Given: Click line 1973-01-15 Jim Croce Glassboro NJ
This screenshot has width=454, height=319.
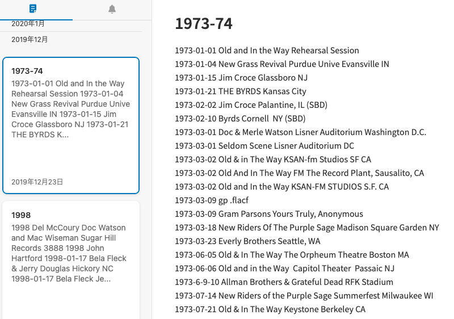Looking at the screenshot, I should [x=241, y=78].
